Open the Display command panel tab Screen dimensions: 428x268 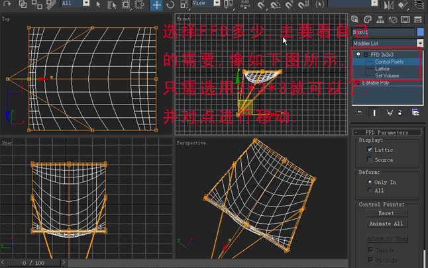(405, 20)
